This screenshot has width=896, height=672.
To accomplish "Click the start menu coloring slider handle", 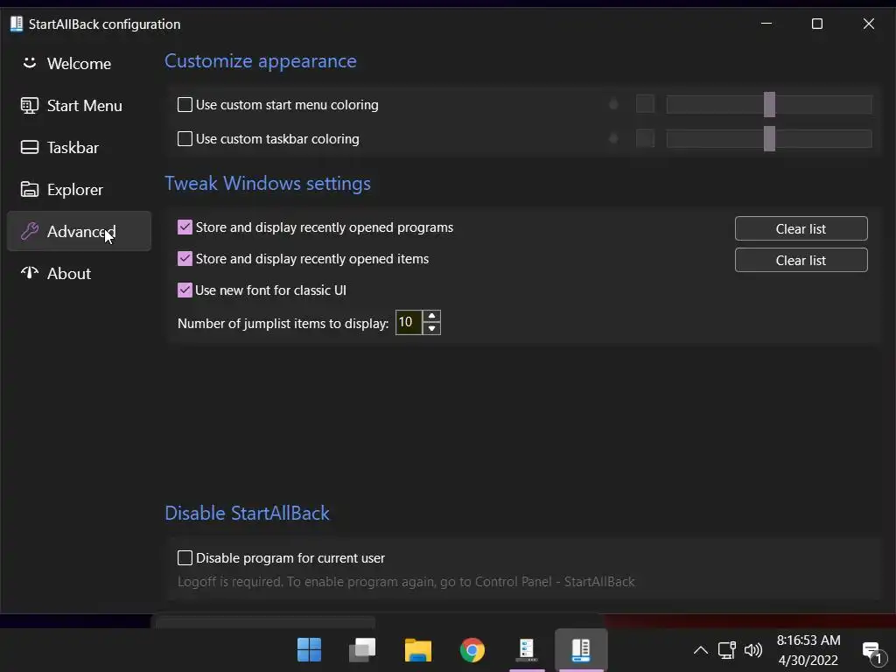I will (x=770, y=105).
